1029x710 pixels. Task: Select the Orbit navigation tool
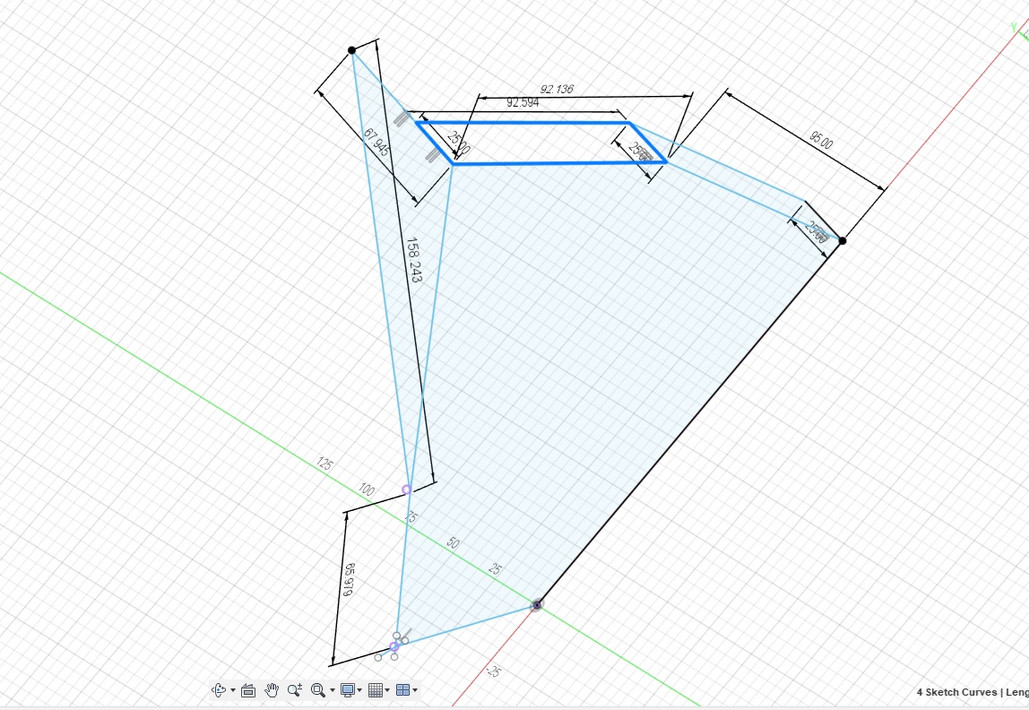219,689
